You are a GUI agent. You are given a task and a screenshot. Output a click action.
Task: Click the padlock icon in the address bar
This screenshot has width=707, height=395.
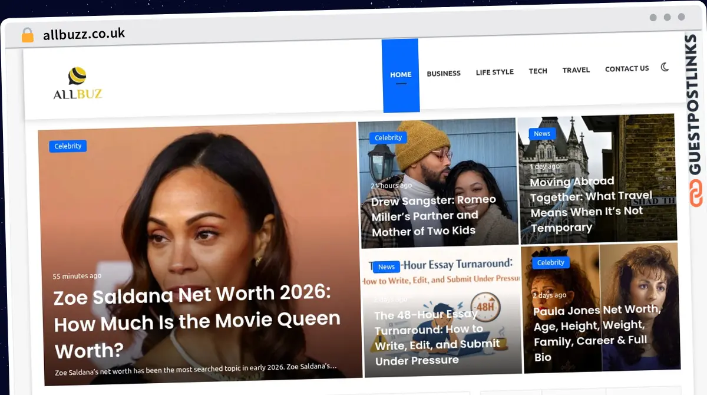coord(28,35)
